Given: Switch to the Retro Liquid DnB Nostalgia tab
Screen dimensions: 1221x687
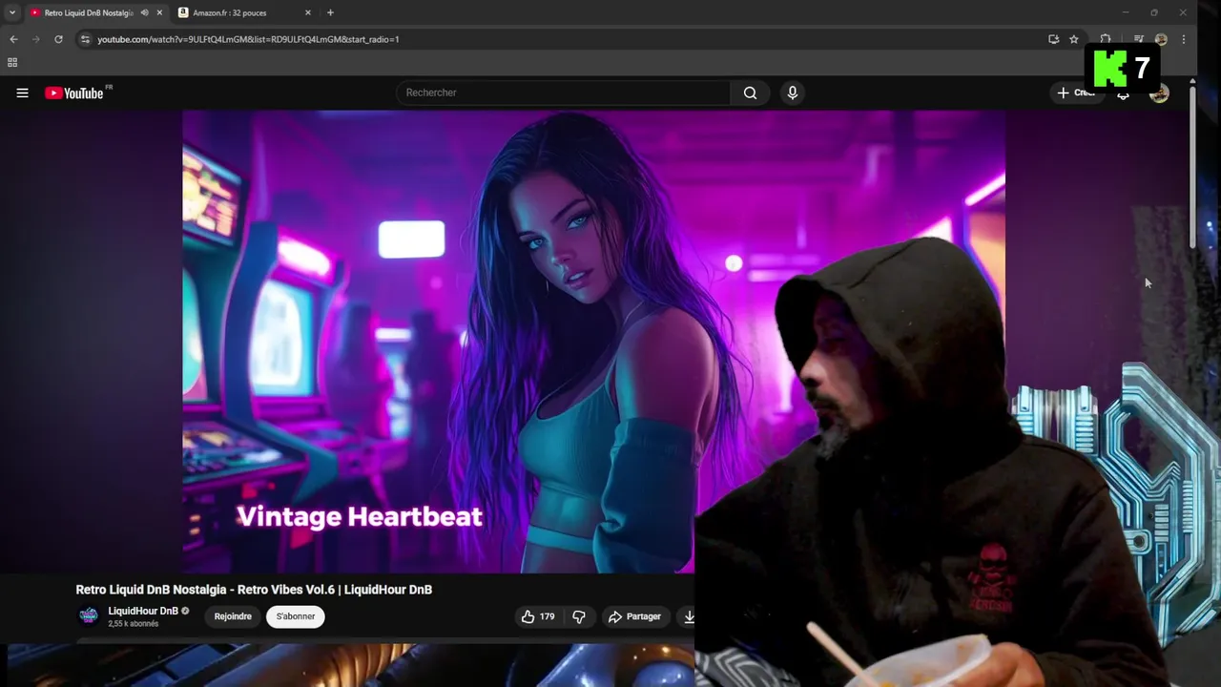Looking at the screenshot, I should point(88,12).
